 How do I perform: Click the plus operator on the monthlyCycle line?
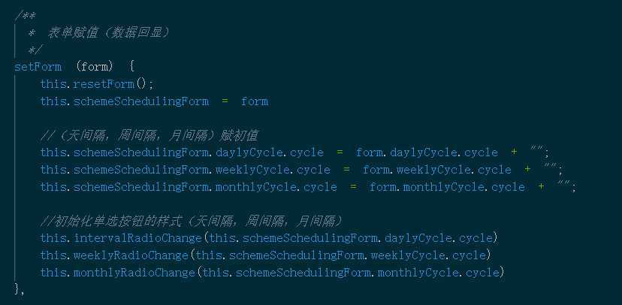[541, 186]
